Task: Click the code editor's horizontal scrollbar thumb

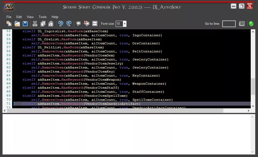Action: point(115,111)
